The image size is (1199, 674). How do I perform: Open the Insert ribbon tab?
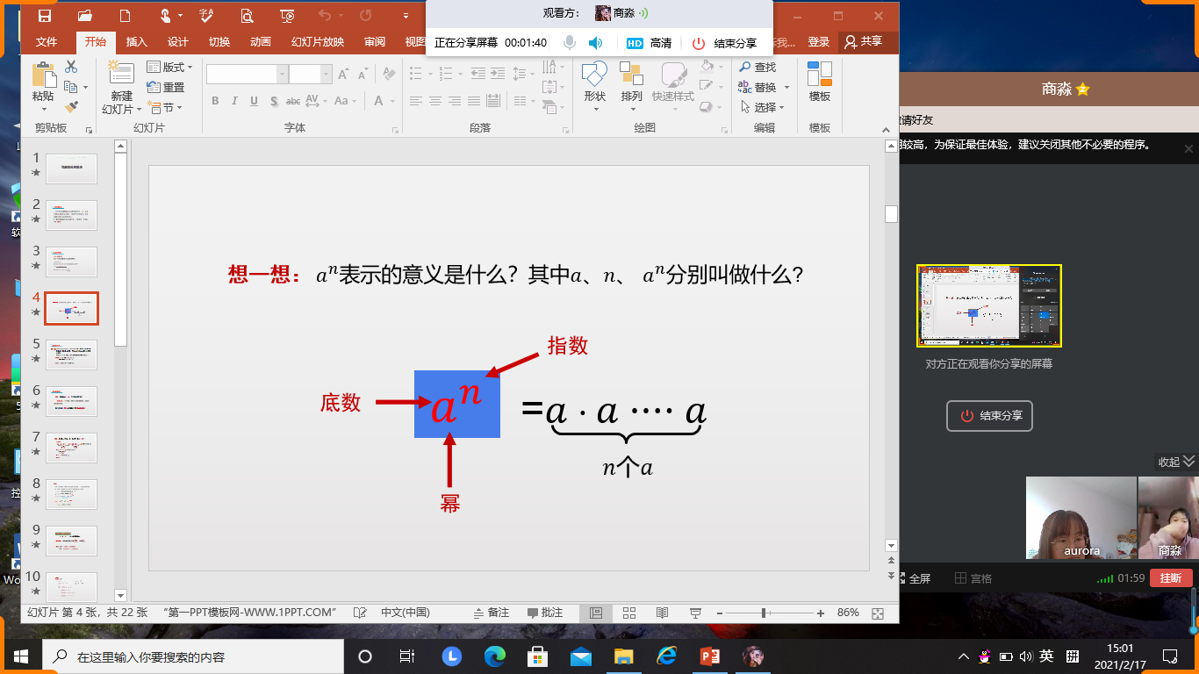coord(136,41)
